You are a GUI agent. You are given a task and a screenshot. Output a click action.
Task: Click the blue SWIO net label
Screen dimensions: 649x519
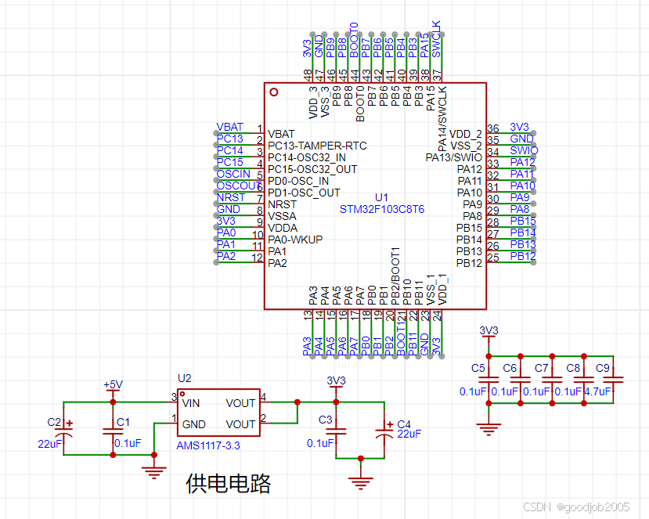coord(524,150)
